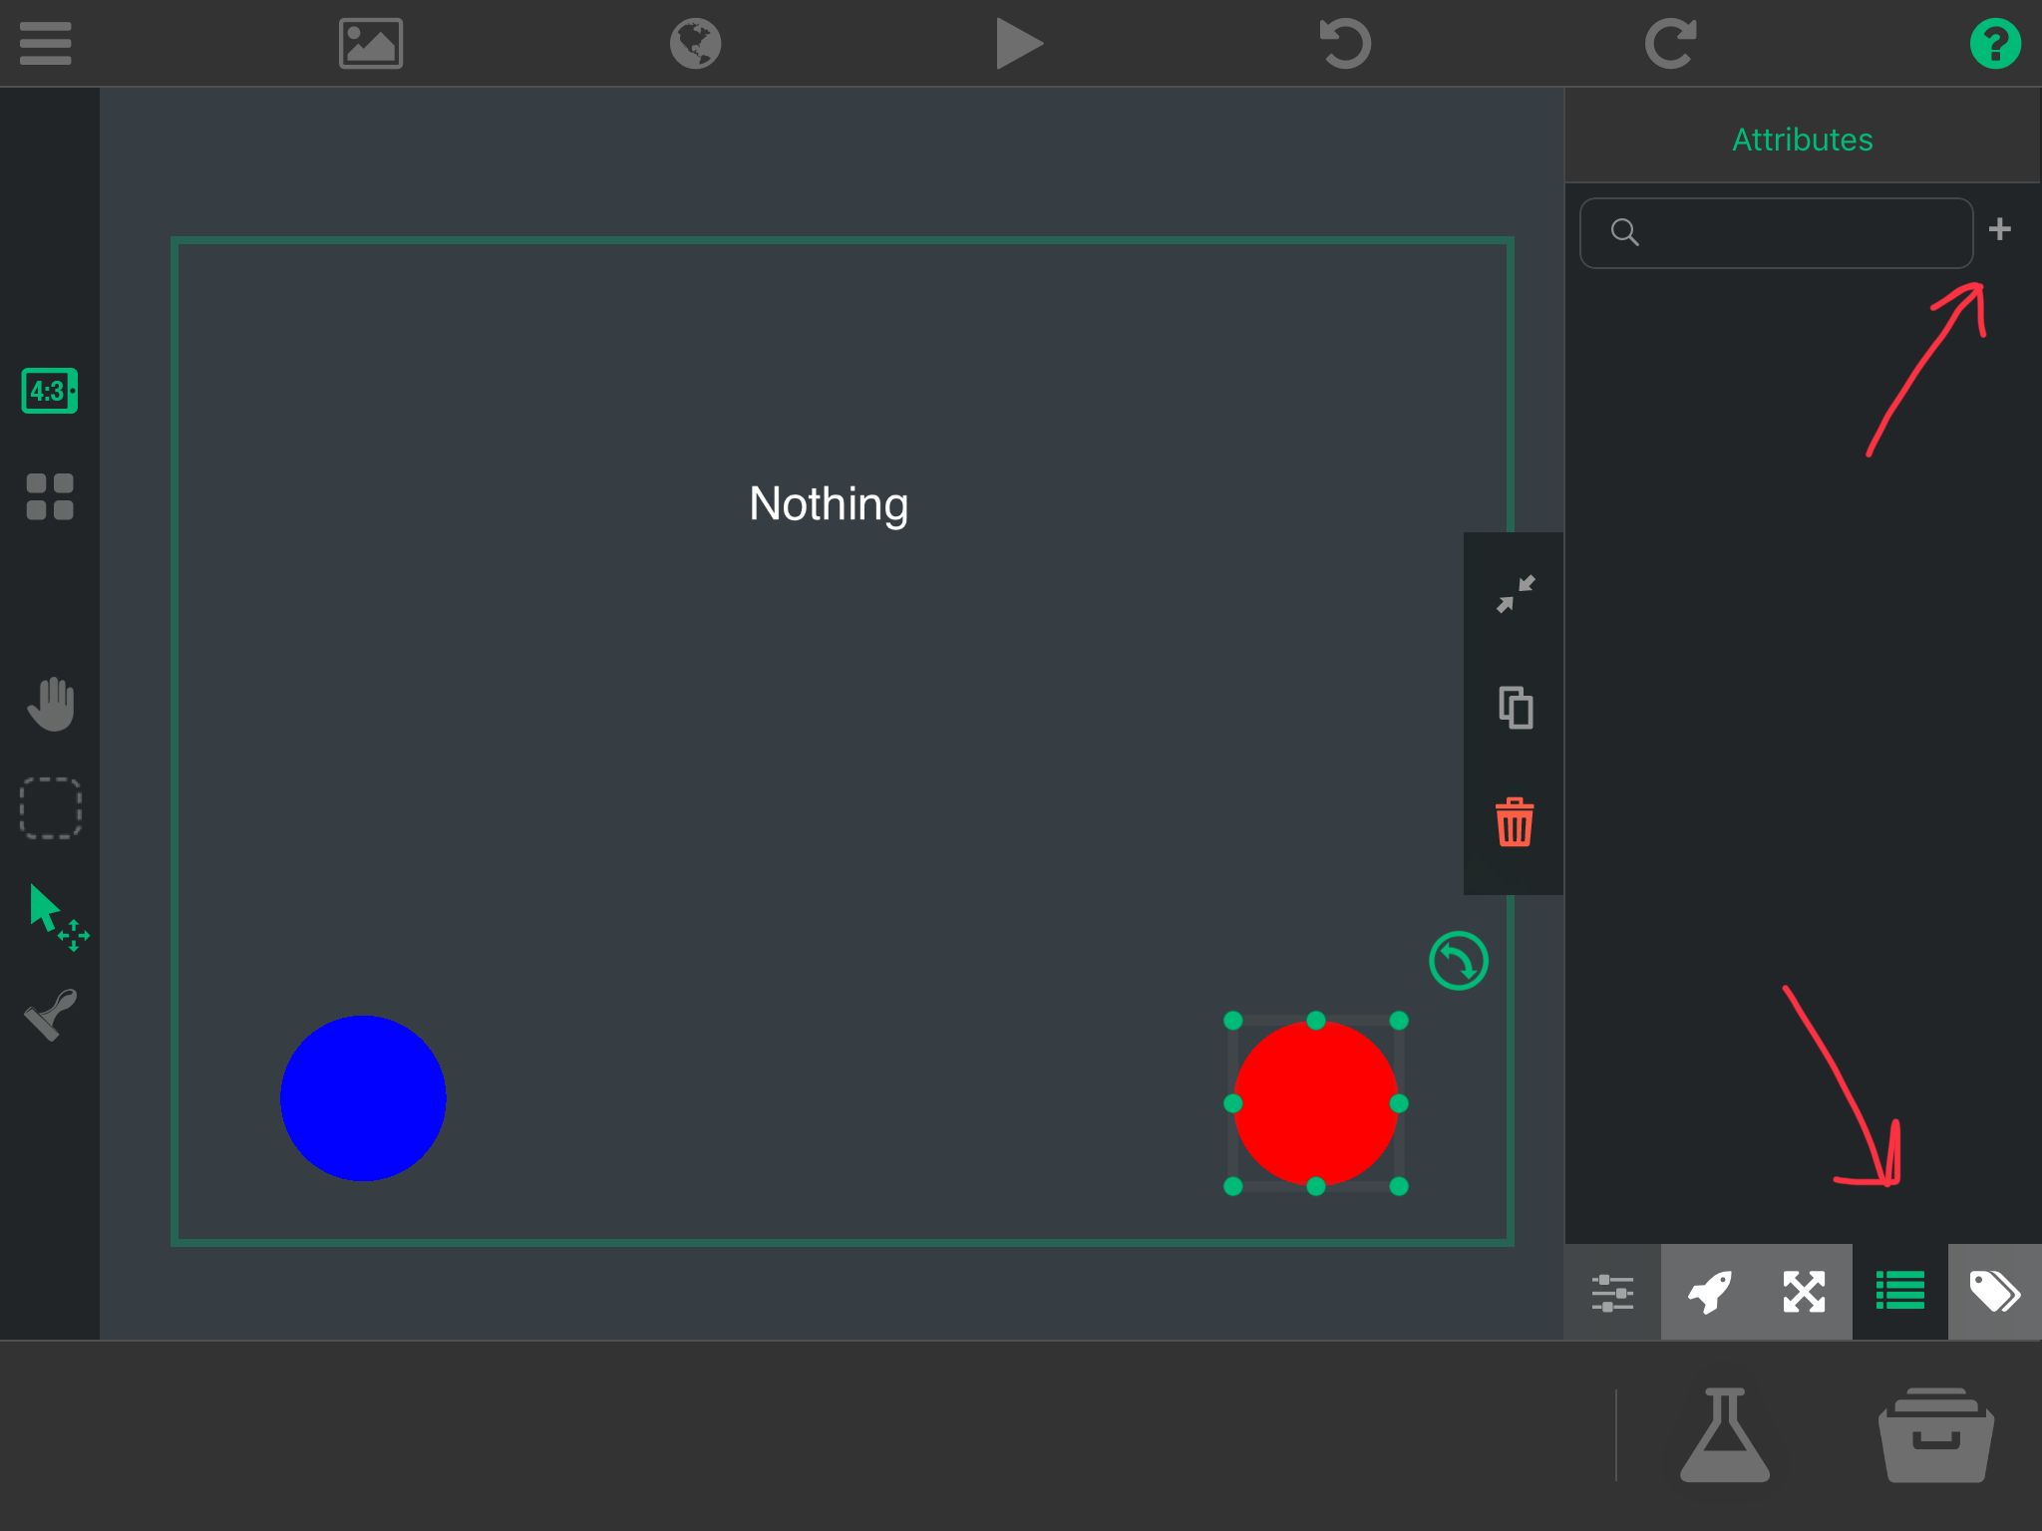Toggle the grid view icon

pyautogui.click(x=50, y=496)
